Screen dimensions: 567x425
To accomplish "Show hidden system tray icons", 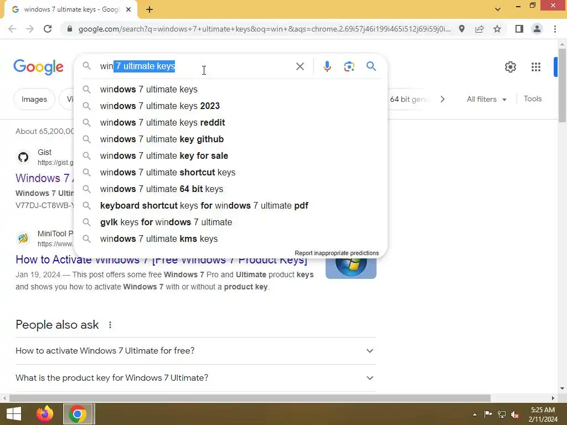I will pos(475,414).
